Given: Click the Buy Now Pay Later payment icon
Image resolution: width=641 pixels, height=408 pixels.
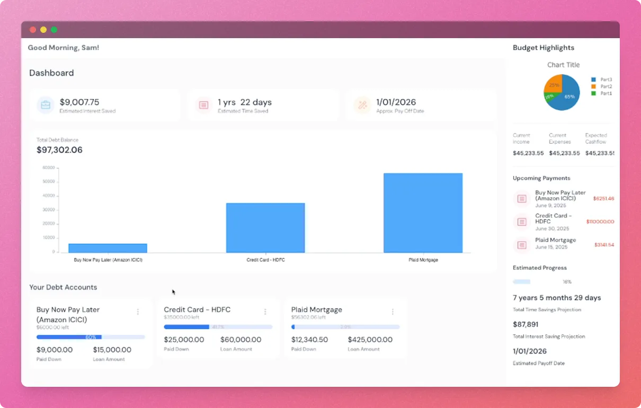Looking at the screenshot, I should [x=521, y=198].
